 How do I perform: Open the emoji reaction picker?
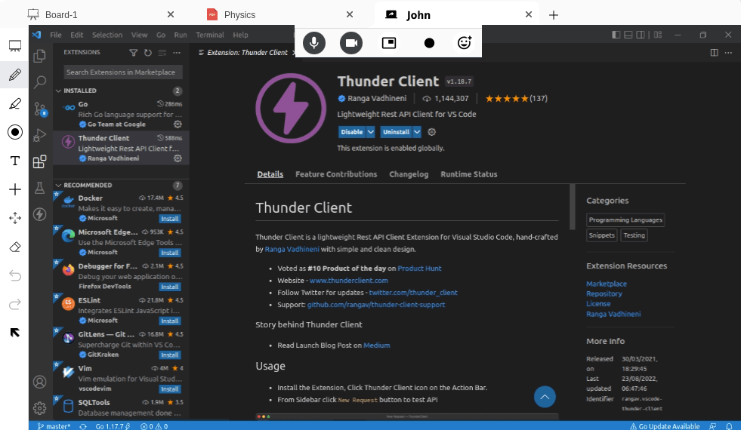[465, 43]
